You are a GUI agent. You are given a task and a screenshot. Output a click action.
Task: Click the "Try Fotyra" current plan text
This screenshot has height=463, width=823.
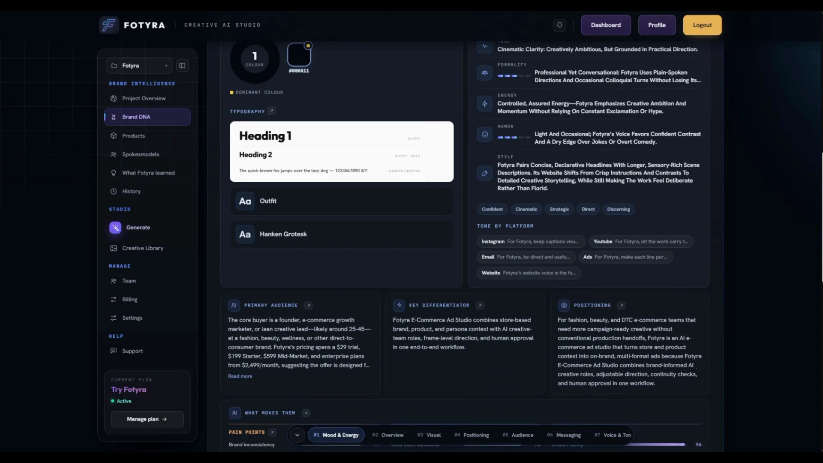click(129, 390)
